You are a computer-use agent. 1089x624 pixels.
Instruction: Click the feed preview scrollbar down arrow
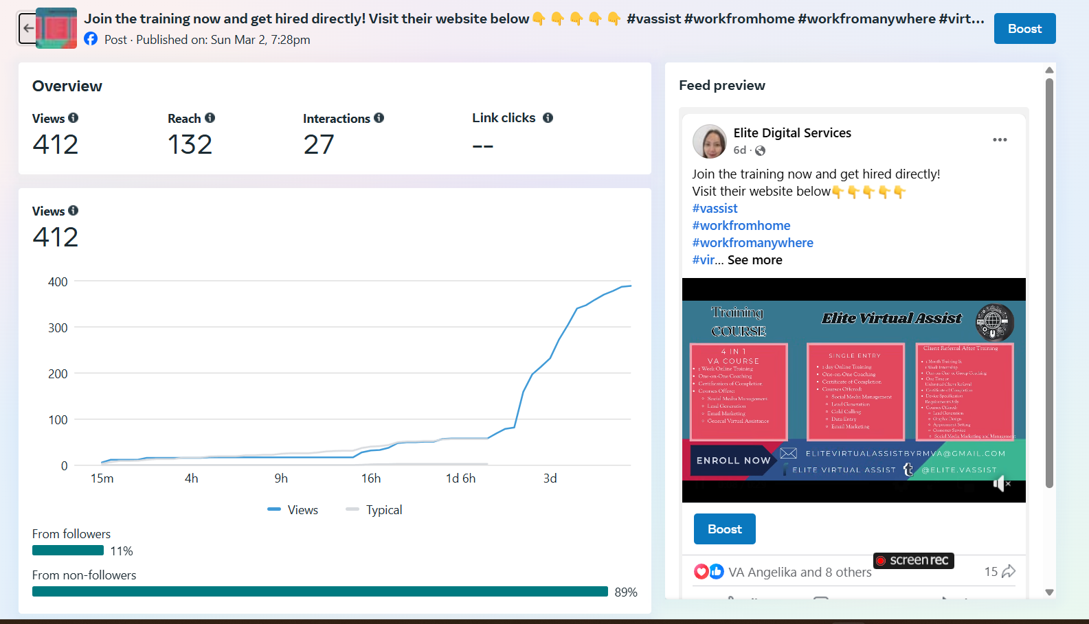tap(1049, 592)
